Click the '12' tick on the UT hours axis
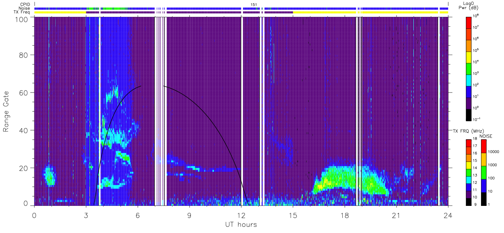 [x=241, y=215]
